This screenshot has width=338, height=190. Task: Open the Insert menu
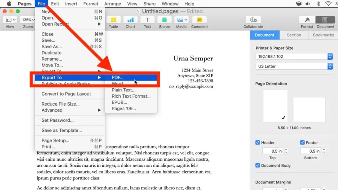(71, 4)
